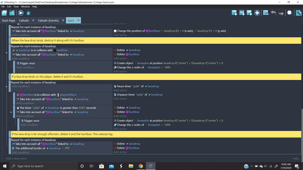Open Microsoft Store from the taskbar

click(x=101, y=166)
